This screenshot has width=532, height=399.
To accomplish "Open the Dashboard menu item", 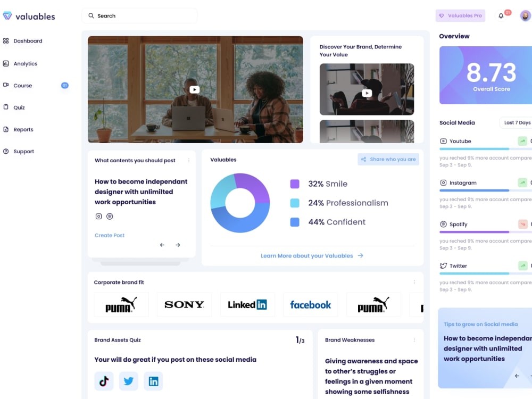I will coord(23,41).
